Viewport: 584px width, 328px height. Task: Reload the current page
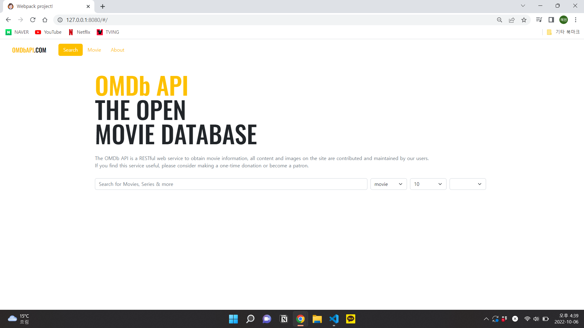pyautogui.click(x=33, y=20)
